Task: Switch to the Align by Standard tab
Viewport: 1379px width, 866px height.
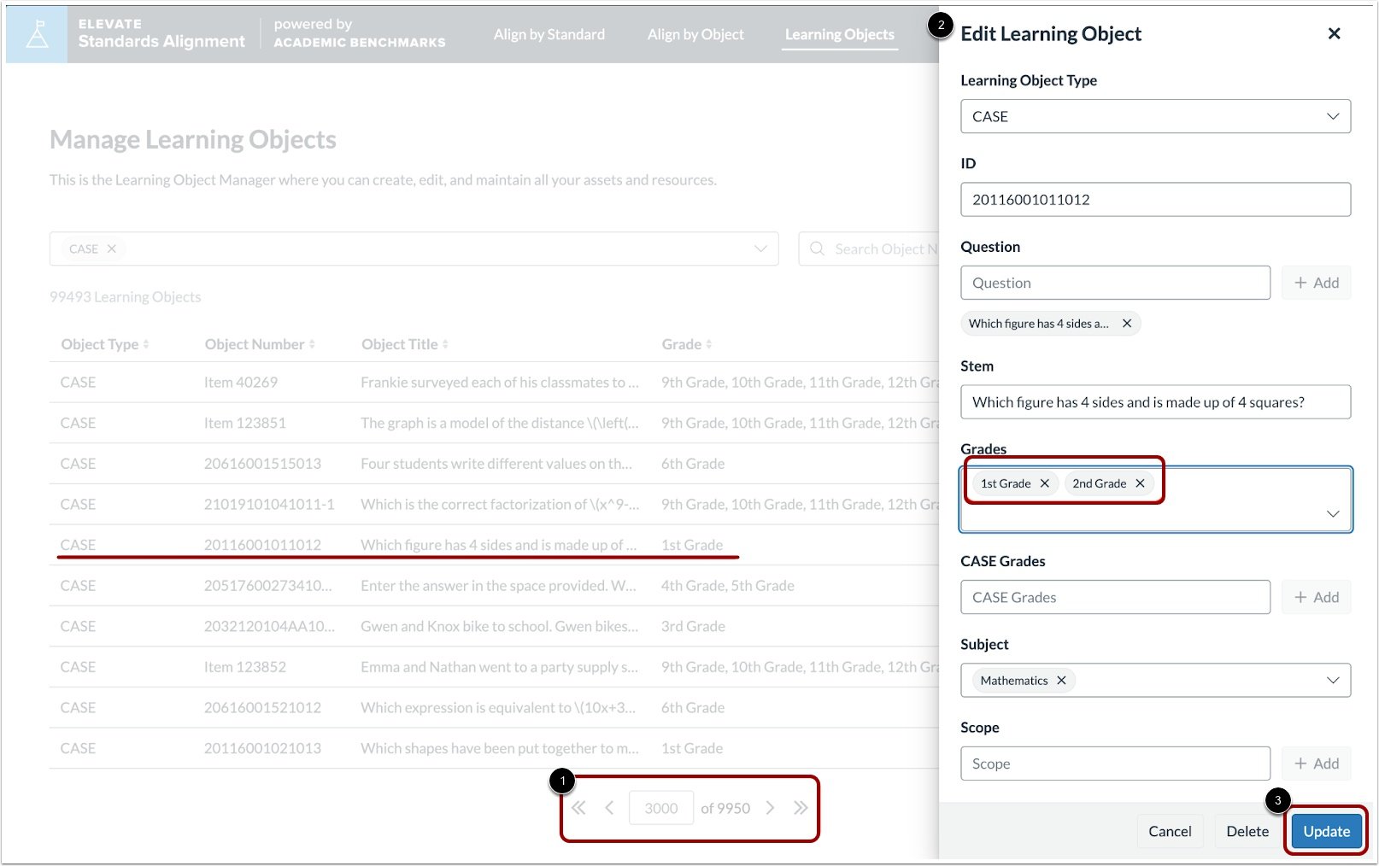Action: pyautogui.click(x=549, y=34)
